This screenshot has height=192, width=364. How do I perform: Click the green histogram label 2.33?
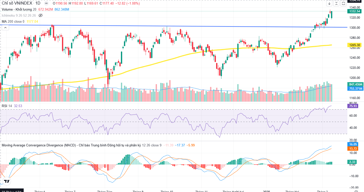352,162
